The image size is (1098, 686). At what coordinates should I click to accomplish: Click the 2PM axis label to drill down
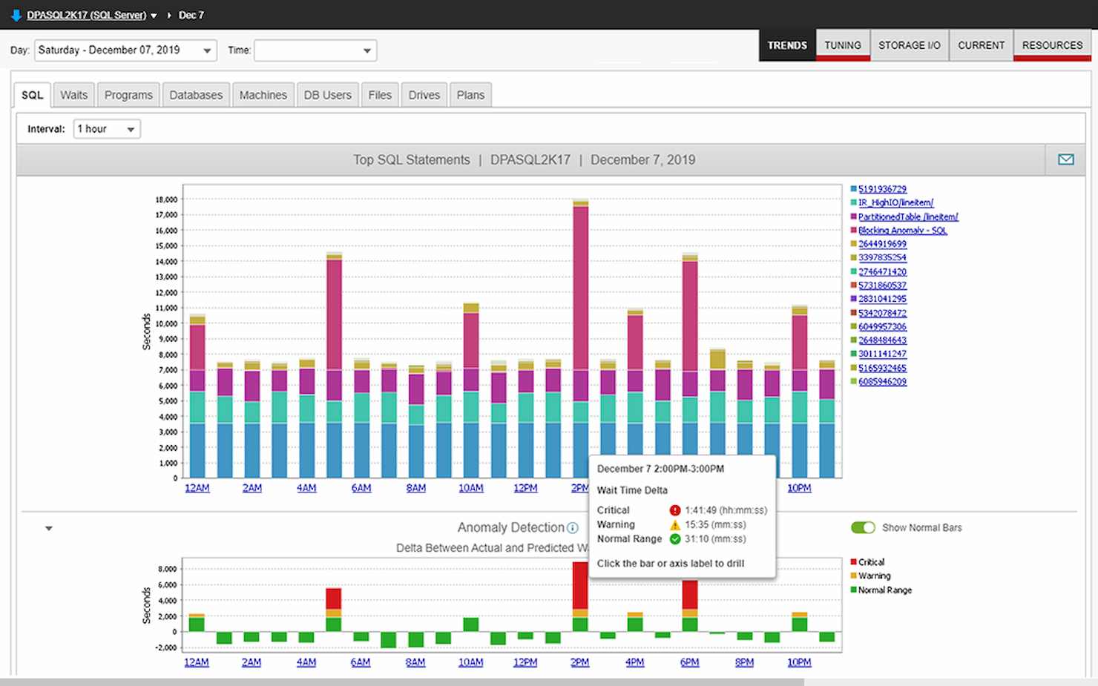(579, 488)
